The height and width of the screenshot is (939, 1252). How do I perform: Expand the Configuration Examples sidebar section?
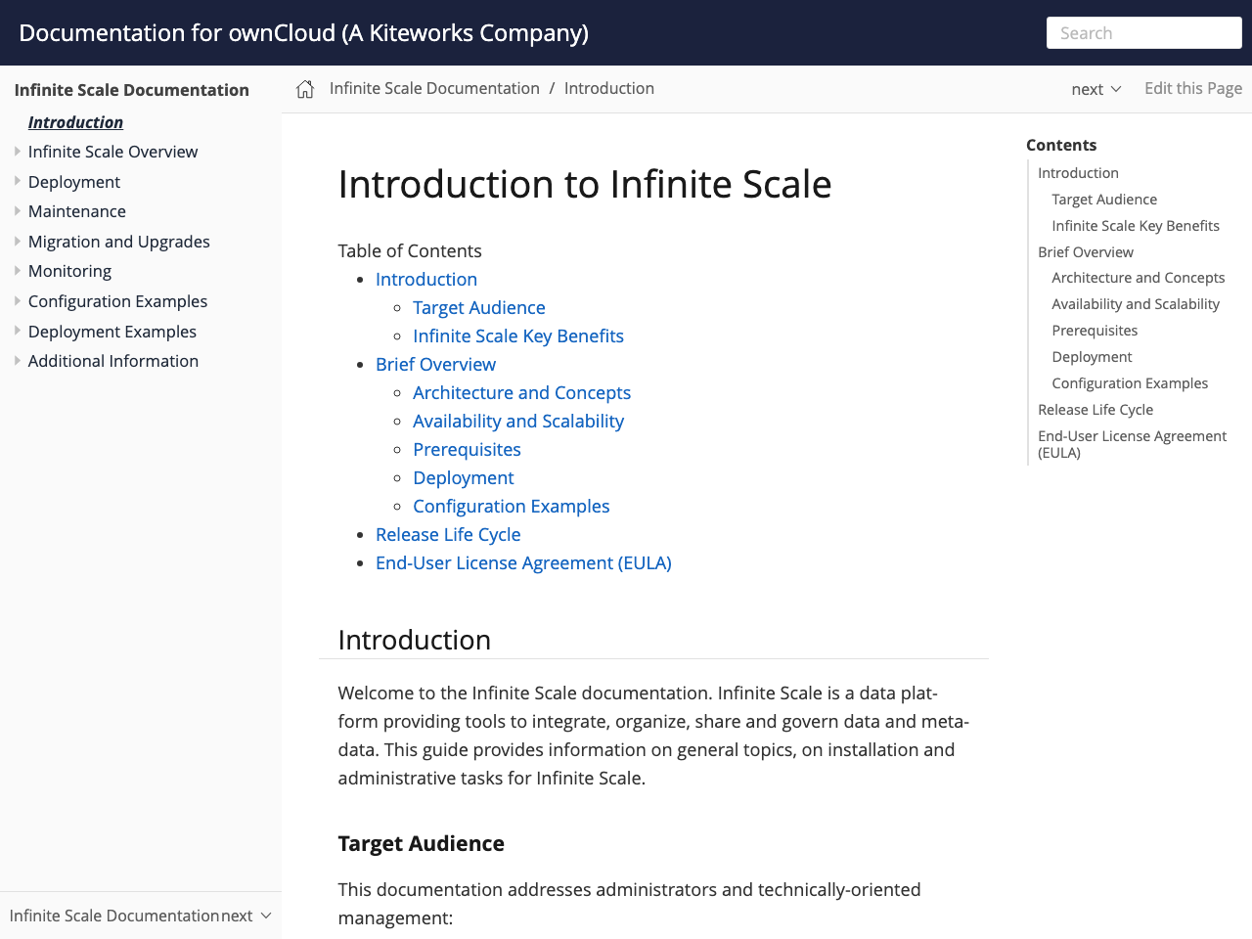17,301
